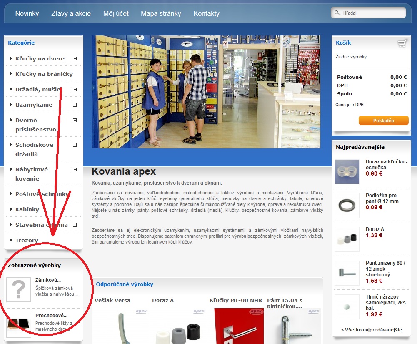
Task: Go to Môj účet
Action: click(x=116, y=14)
